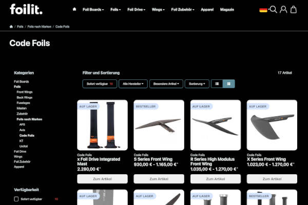Select Foil Boards in Kategorien
This screenshot has width=308, height=205.
pyautogui.click(x=22, y=81)
